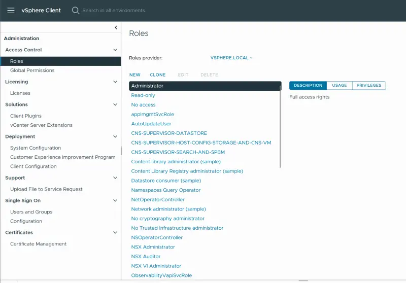Select the Administrator role
The height and width of the screenshot is (283, 406).
pyautogui.click(x=205, y=86)
